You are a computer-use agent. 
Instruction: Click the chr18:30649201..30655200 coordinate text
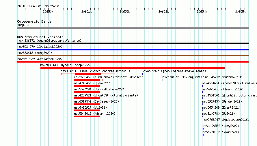click(x=38, y=6)
